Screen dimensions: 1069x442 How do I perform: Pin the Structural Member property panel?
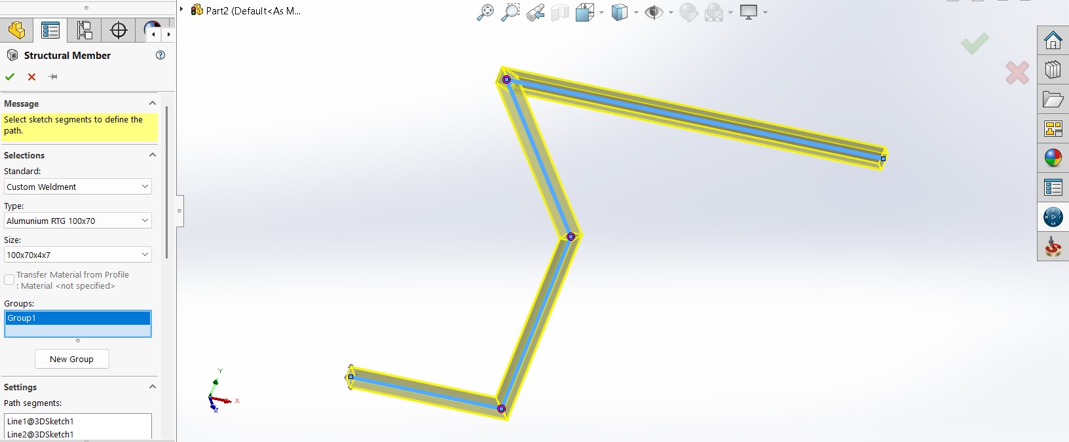click(53, 77)
